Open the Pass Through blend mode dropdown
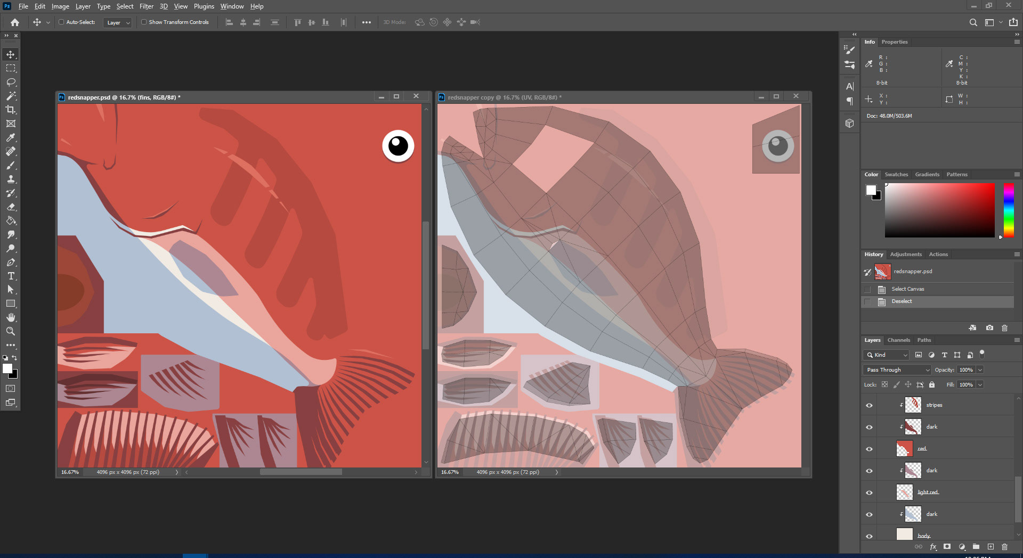Viewport: 1023px width, 558px height. point(897,370)
